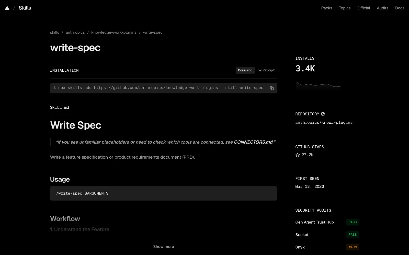Click the Socket PASS badge
Image resolution: width=409 pixels, height=255 pixels.
tap(353, 235)
